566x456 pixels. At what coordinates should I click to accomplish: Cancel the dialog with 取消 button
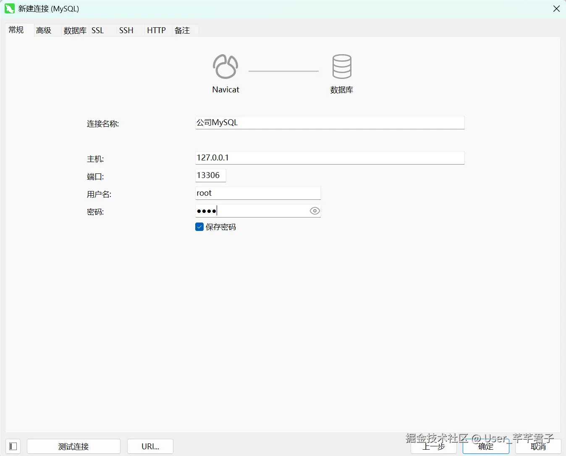coord(538,446)
